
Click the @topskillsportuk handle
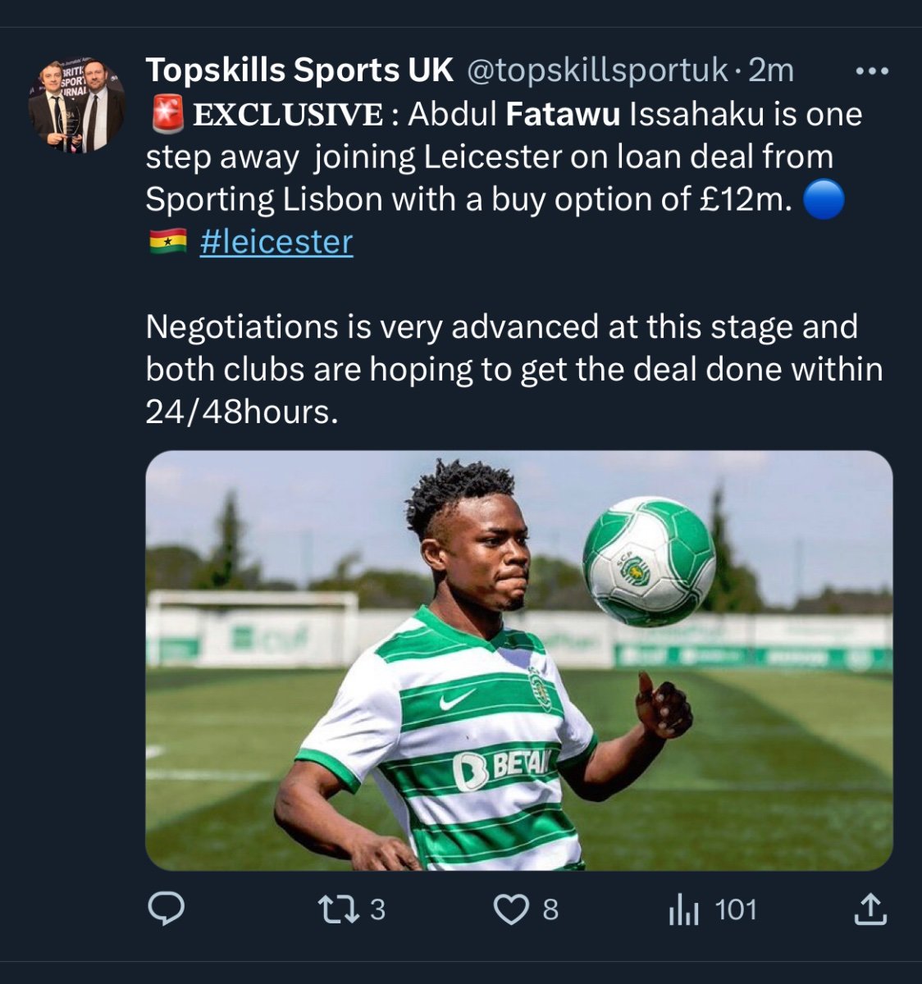597,71
